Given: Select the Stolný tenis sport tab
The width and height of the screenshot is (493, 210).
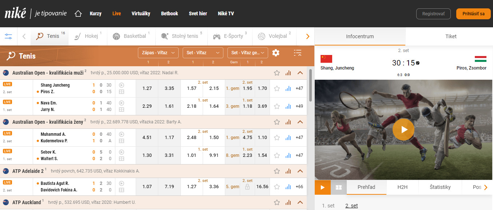Looking at the screenshot, I should click(181, 36).
